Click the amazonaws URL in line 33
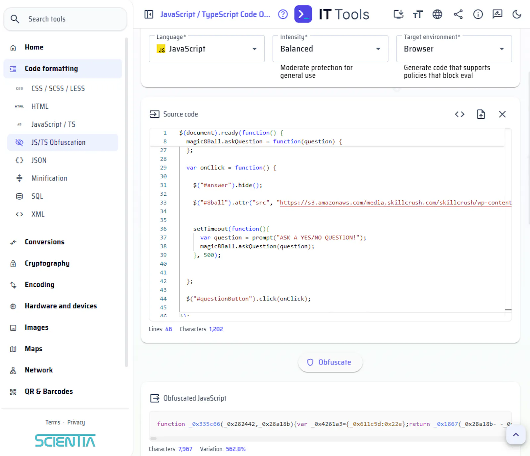Image resolution: width=530 pixels, height=456 pixels. [x=396, y=203]
